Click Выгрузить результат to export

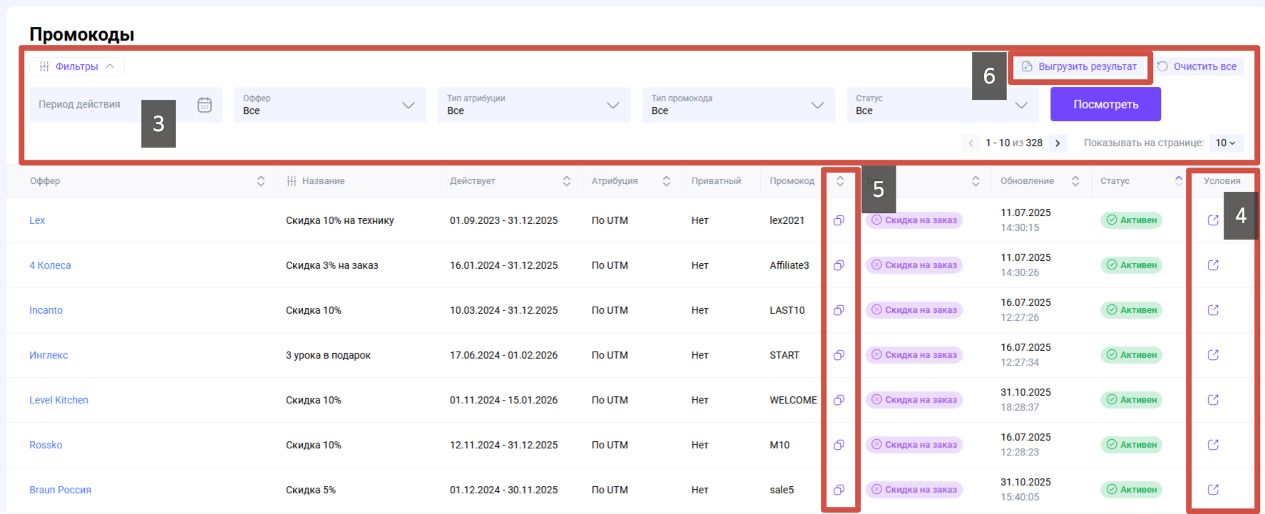tap(1080, 66)
